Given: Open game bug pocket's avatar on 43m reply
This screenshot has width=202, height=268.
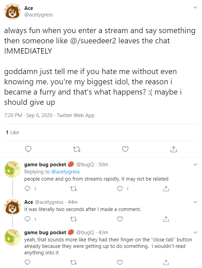Looking at the screenshot, I should point(12,238).
